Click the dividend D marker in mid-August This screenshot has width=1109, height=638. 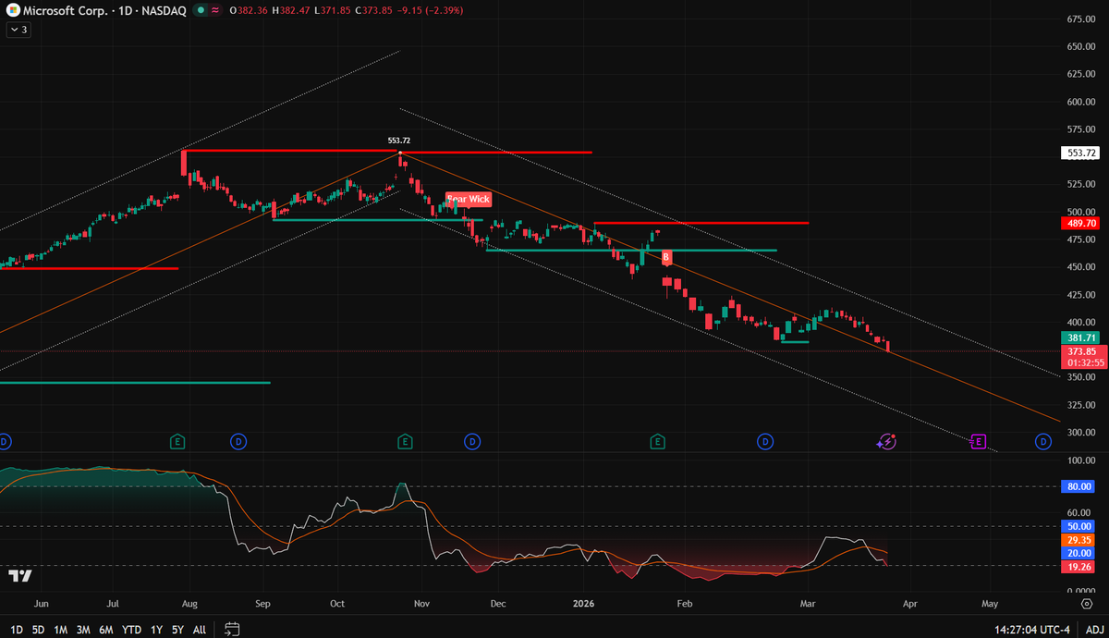[x=238, y=442]
